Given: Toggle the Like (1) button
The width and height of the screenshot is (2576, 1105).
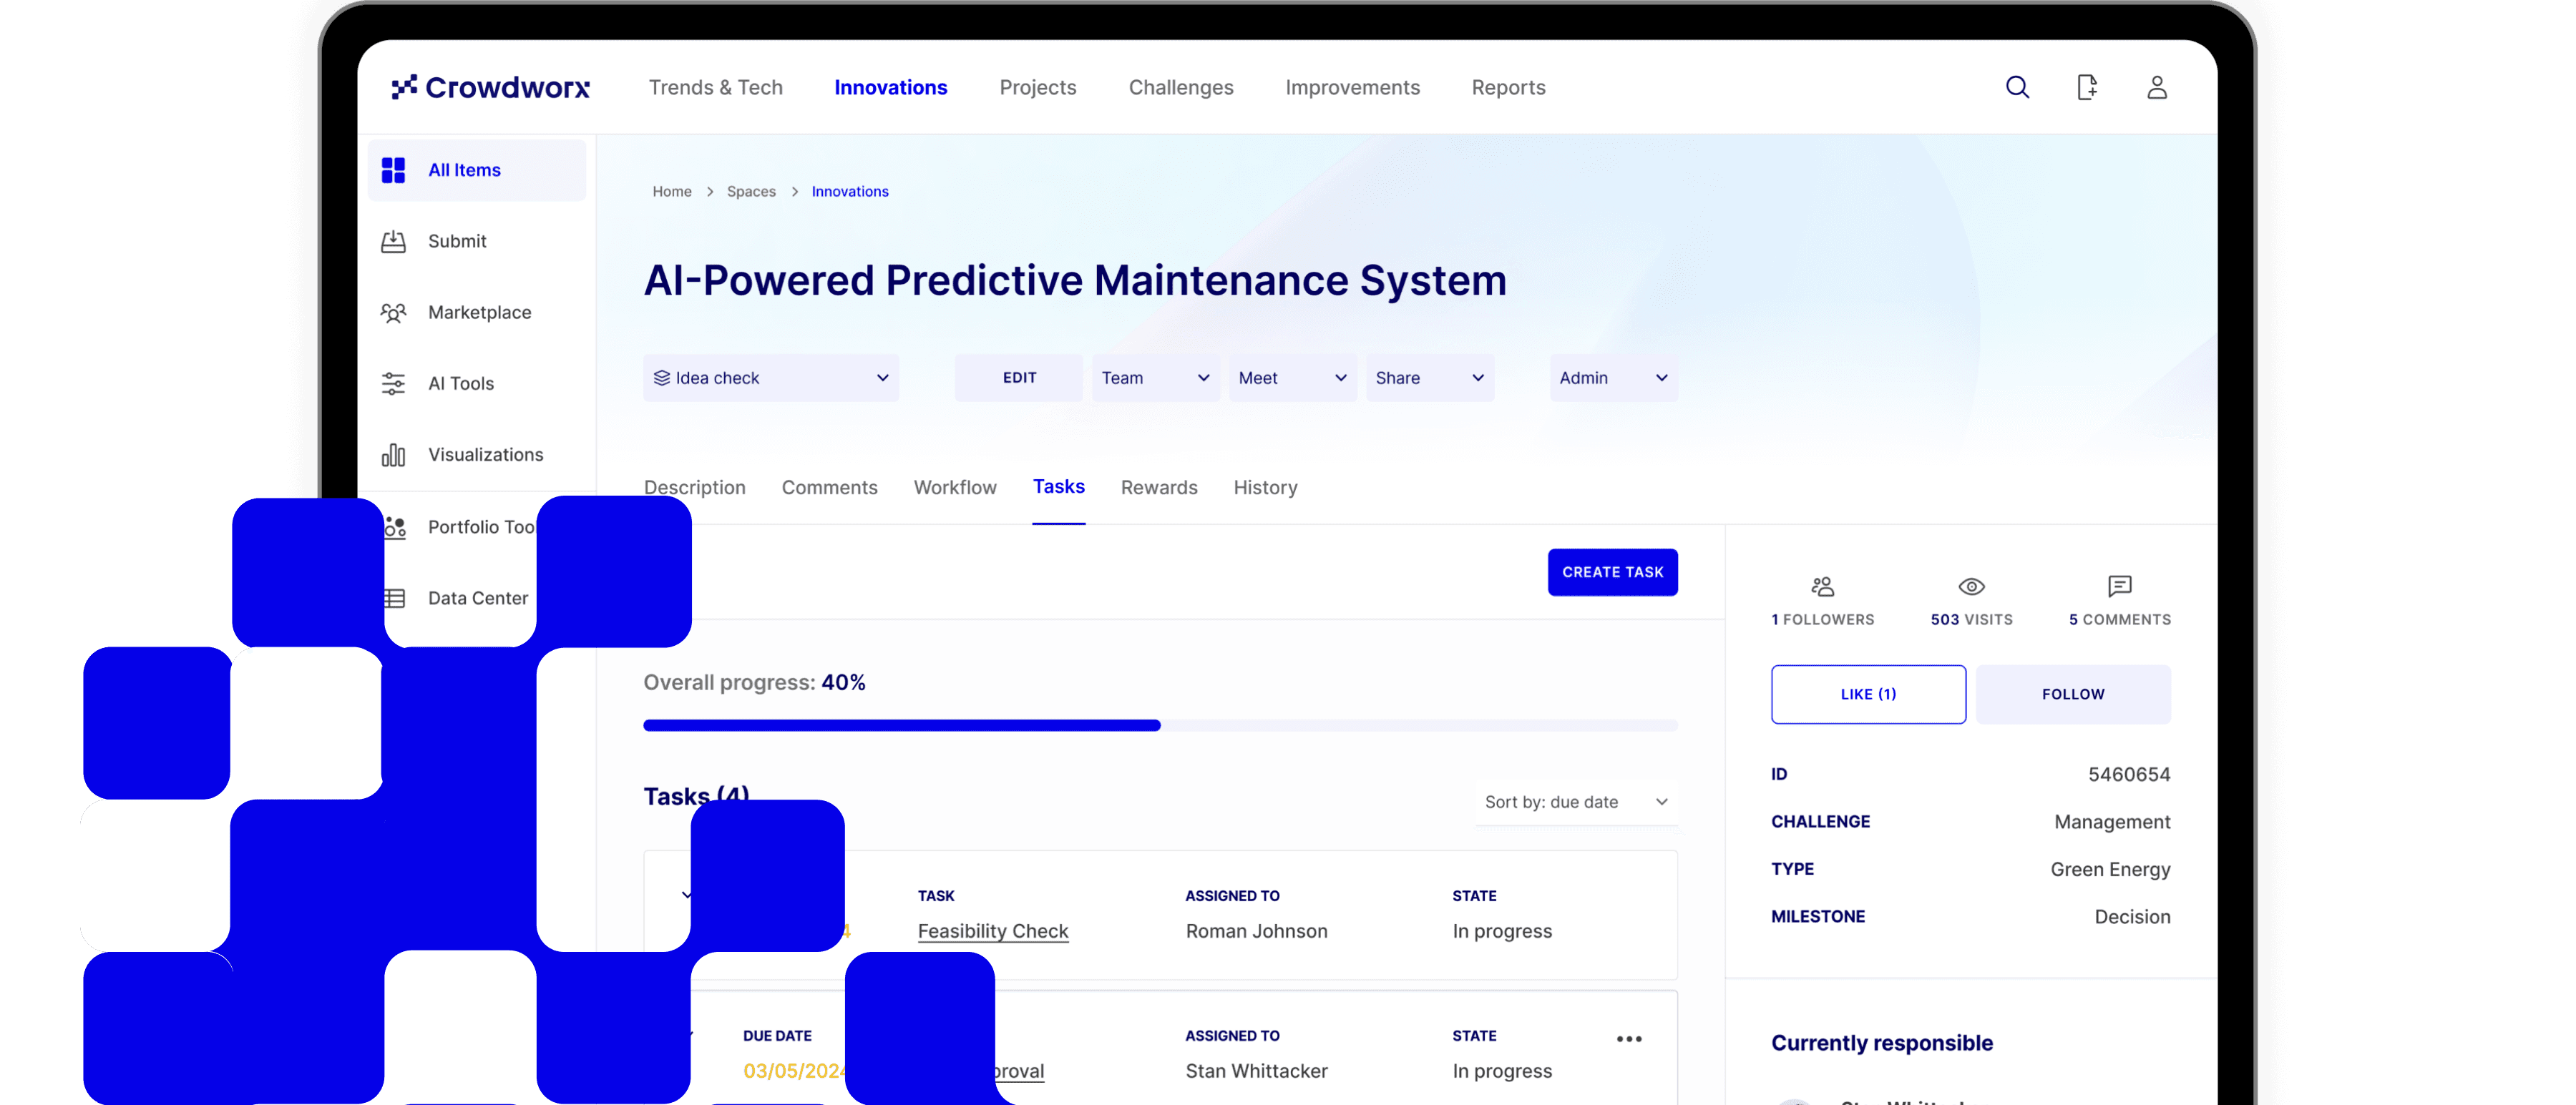Looking at the screenshot, I should (1868, 694).
